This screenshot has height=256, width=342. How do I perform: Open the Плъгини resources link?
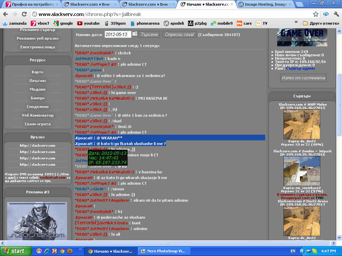coord(37,81)
